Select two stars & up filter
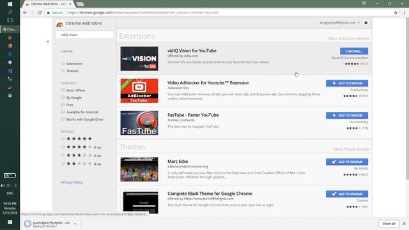 pos(63,164)
